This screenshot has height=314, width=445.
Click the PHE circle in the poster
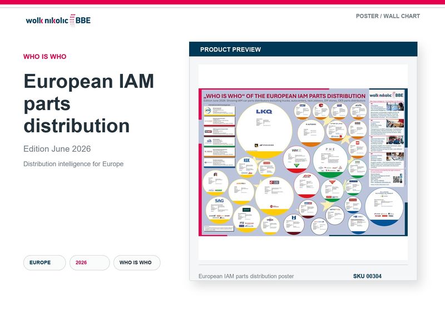[330, 160]
